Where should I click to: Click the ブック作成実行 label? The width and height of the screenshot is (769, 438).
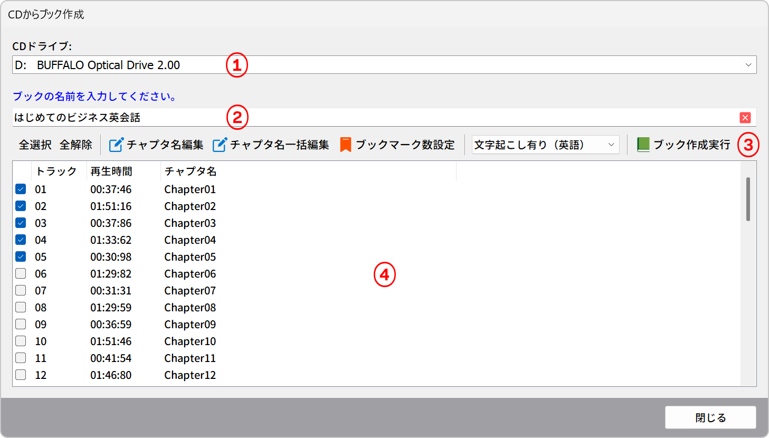coord(692,145)
